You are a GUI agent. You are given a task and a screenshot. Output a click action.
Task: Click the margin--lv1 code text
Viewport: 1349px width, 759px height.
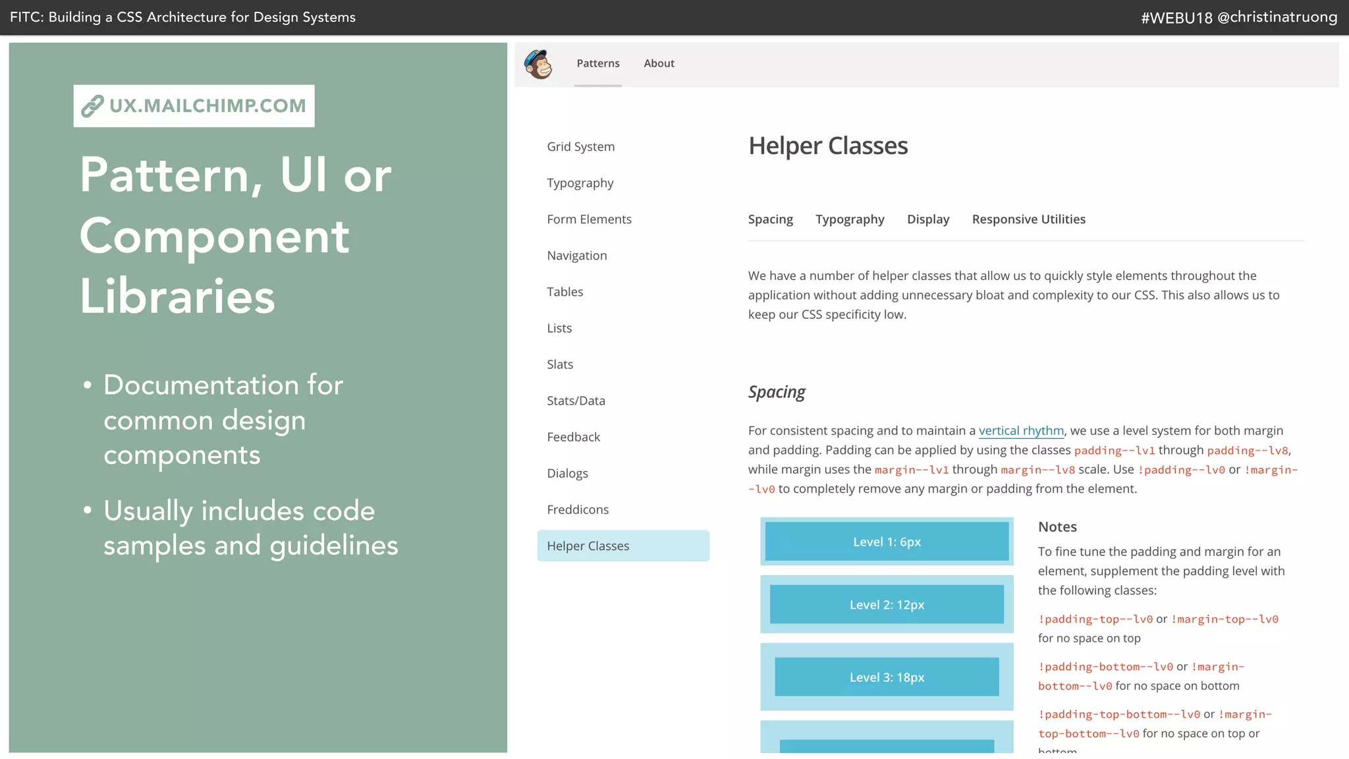[912, 470]
